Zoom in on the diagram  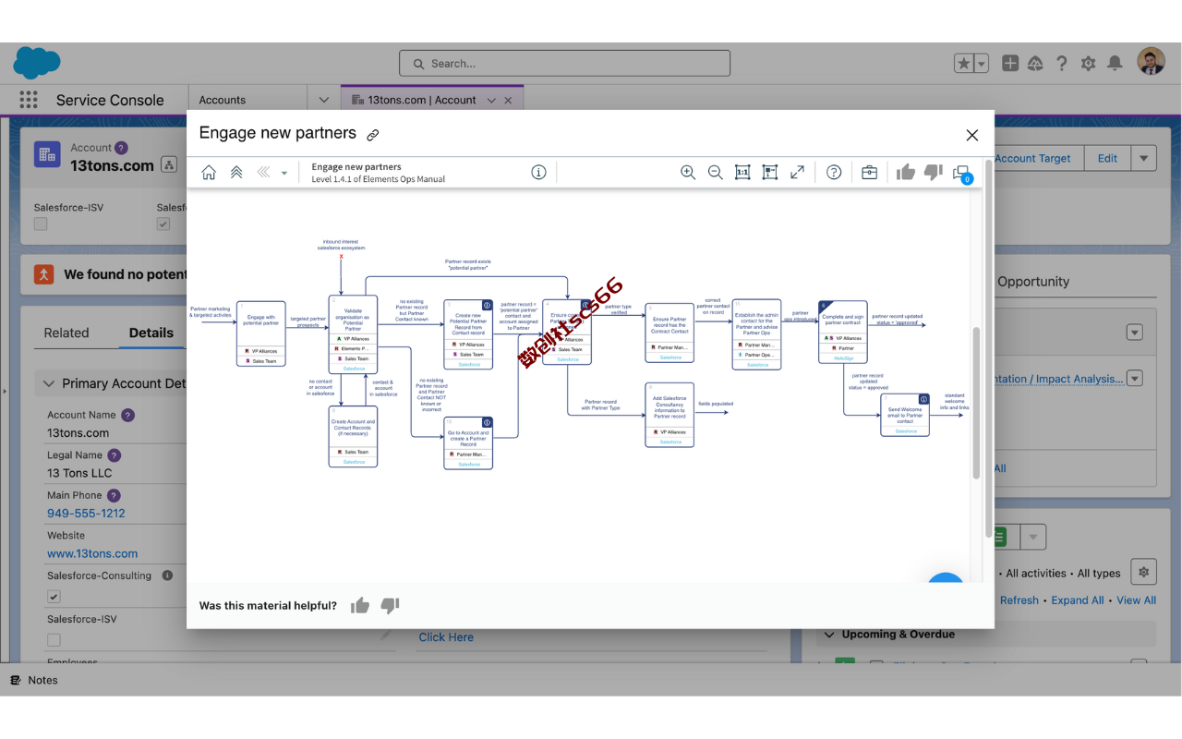[688, 173]
